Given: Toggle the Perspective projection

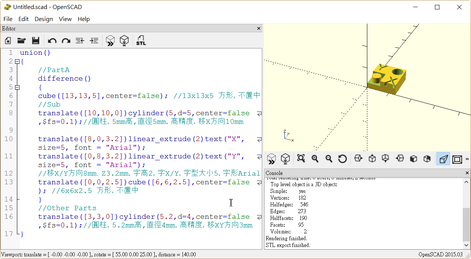Looking at the screenshot, I should coord(443,159).
